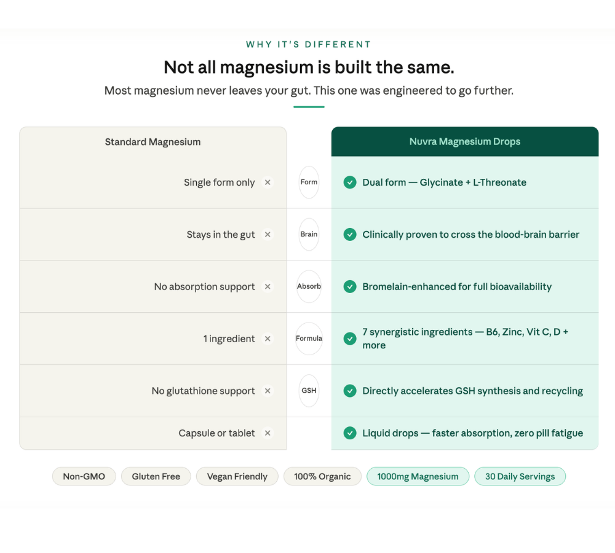Click the text Bromelain-enhanced for full bioavailability
This screenshot has width=615, height=553.
pos(457,287)
